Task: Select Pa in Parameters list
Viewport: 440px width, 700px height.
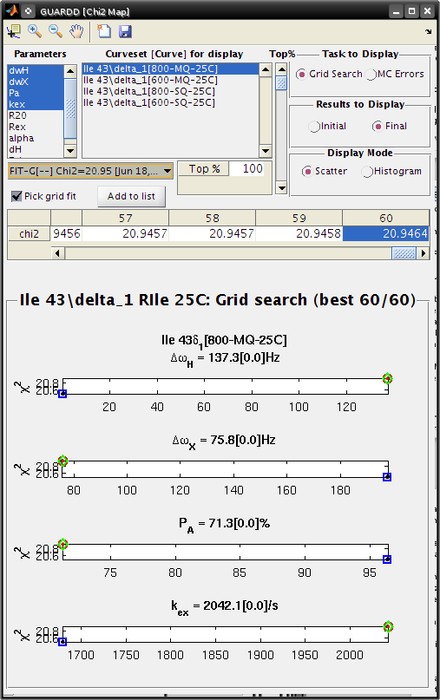Action: click(36, 93)
